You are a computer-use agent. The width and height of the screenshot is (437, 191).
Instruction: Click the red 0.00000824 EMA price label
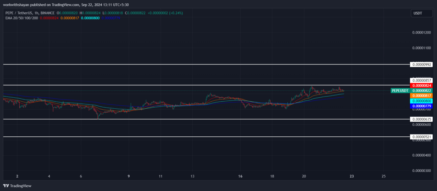point(421,85)
